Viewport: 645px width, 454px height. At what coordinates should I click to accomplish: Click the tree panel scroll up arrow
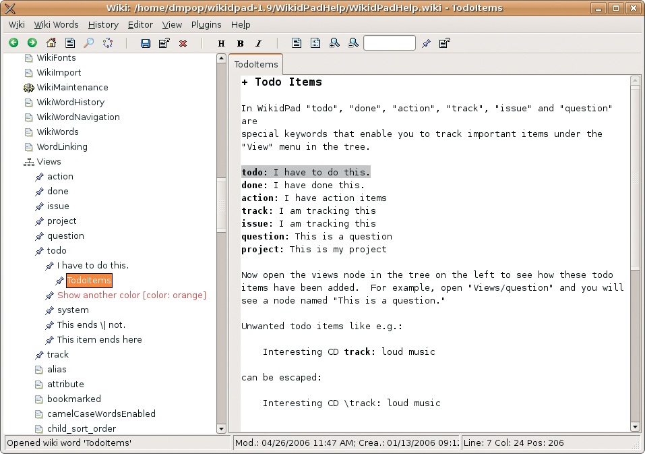221,59
